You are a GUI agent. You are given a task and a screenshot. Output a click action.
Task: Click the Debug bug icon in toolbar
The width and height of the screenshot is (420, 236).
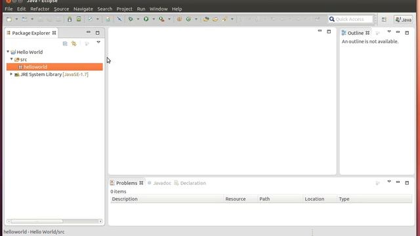pos(131,19)
